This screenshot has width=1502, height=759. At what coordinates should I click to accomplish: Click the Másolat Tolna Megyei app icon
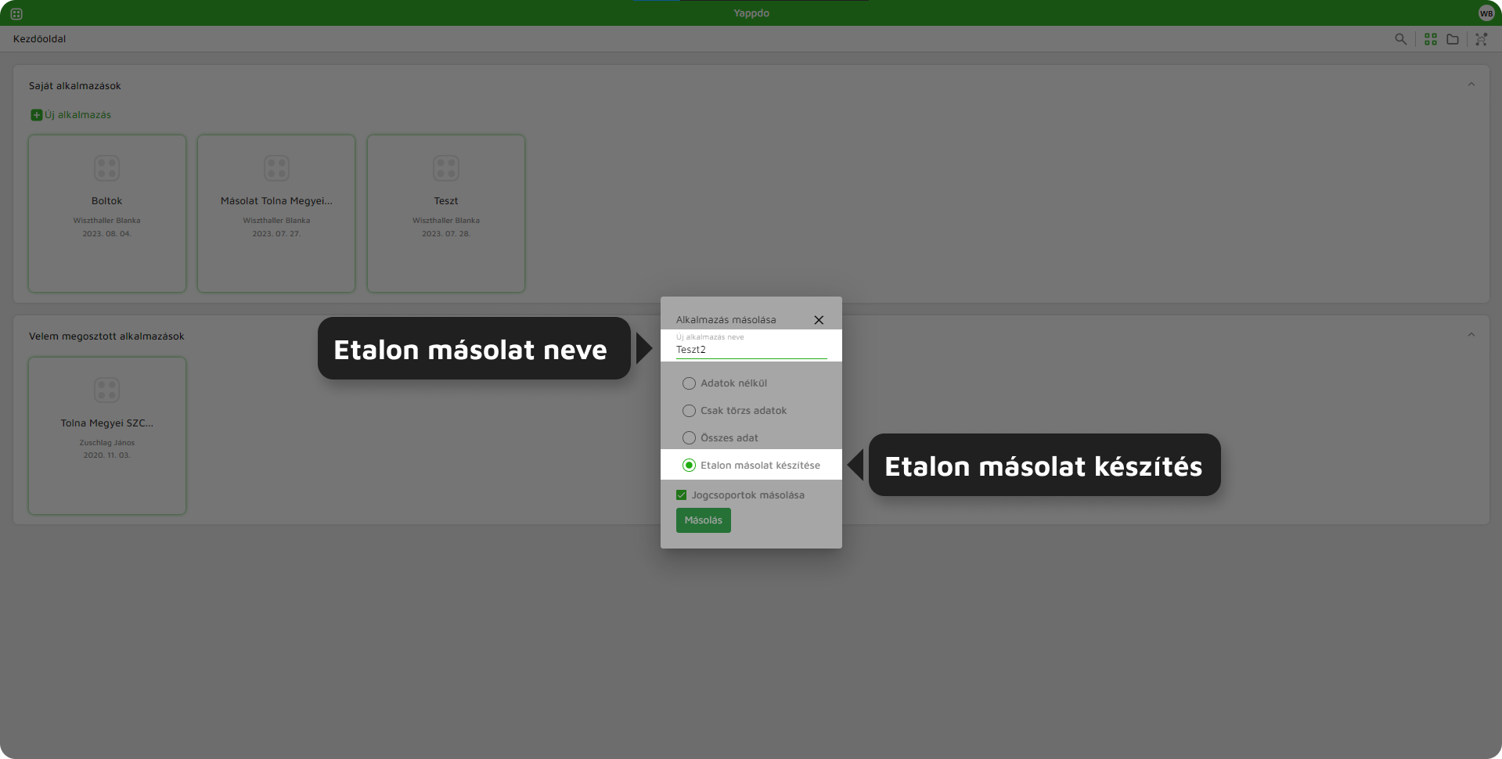click(276, 168)
